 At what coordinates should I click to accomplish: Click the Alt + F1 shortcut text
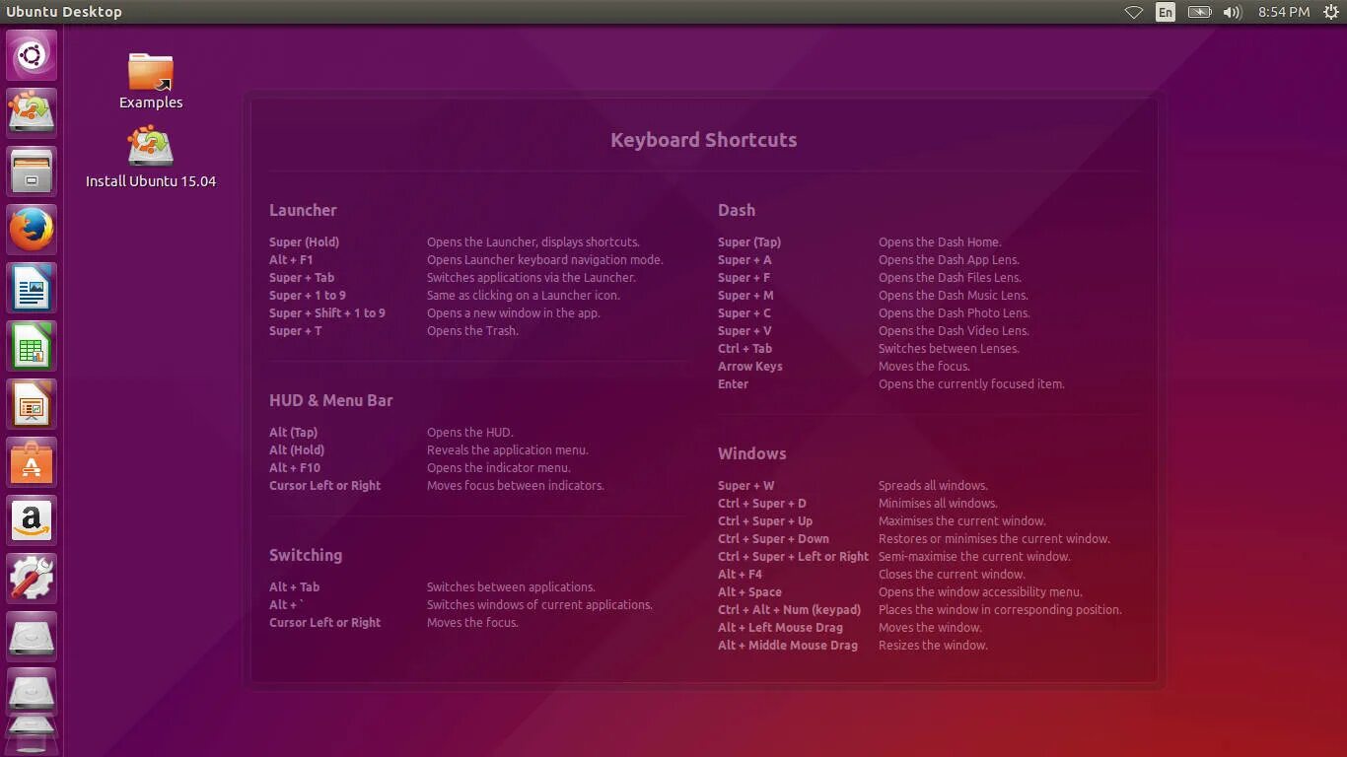291,260
